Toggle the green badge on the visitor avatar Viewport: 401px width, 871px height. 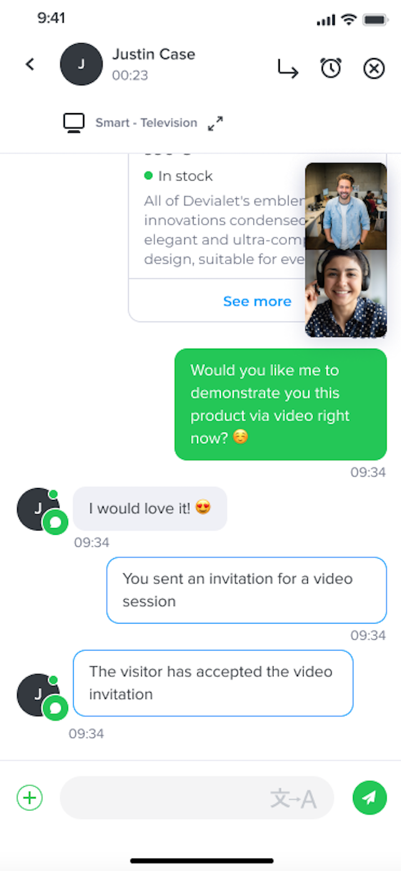pyautogui.click(x=56, y=522)
